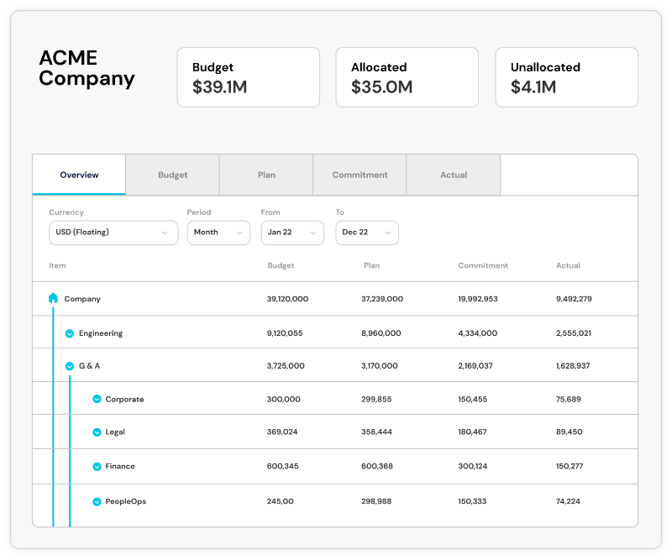
Task: Click Corporate budget value 300,000
Action: coord(283,400)
